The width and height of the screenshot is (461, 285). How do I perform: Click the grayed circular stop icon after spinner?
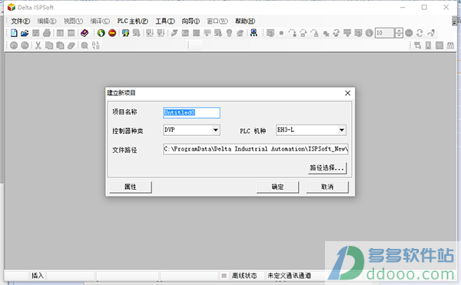[x=409, y=33]
